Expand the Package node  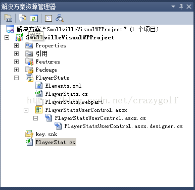coord(16,70)
